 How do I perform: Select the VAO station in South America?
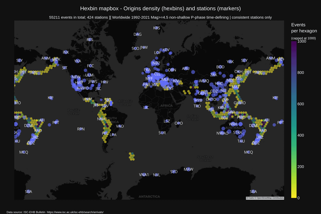(x=119, y=126)
